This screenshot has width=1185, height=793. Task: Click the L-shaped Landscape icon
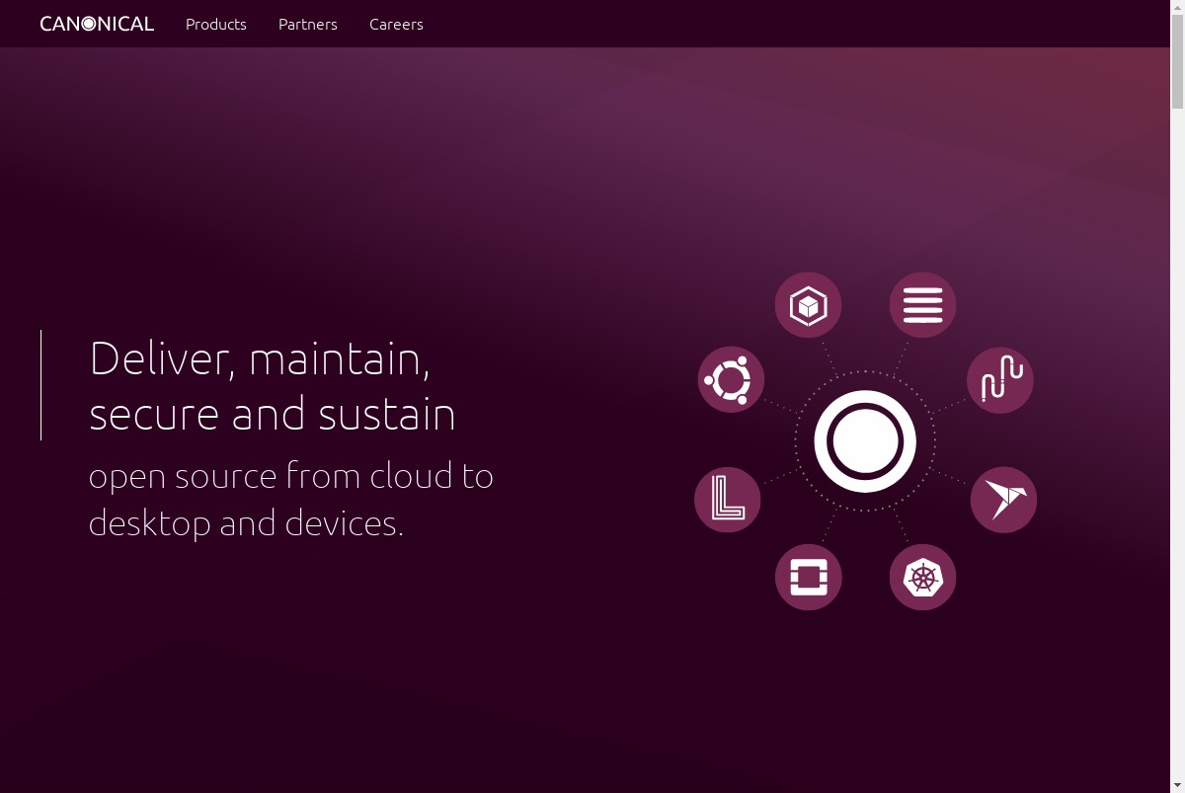tap(728, 500)
